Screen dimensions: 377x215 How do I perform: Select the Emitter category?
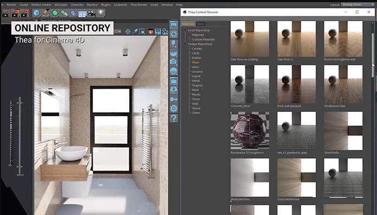(x=197, y=58)
